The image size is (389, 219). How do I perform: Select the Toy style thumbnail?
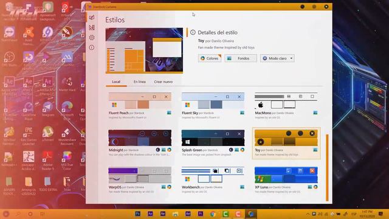coord(286,138)
